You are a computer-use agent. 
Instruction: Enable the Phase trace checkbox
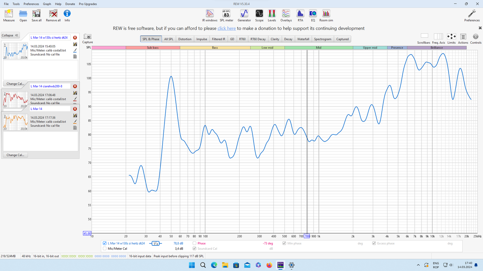(x=194, y=244)
